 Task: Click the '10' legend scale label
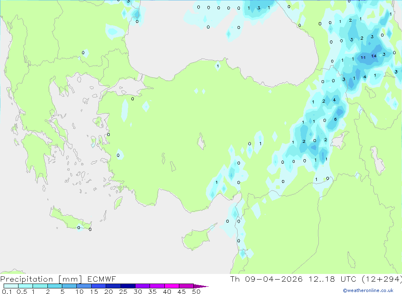79,292
